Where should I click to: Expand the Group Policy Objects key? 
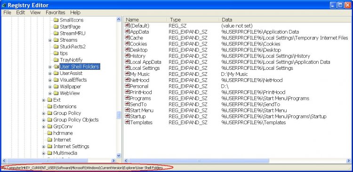coord(43,120)
